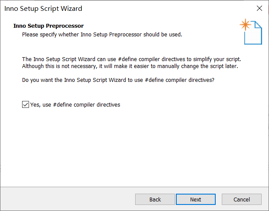The width and height of the screenshot is (269, 211).
Task: Click the 'Please specify whether' subtitle text
Action: [102, 35]
